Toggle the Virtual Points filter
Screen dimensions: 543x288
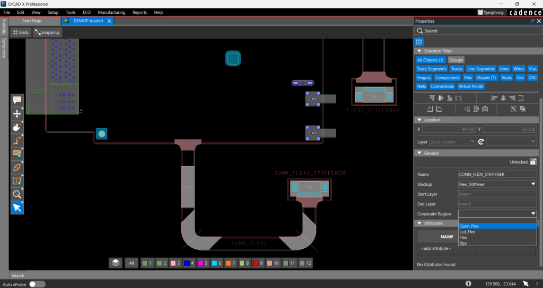pos(470,86)
